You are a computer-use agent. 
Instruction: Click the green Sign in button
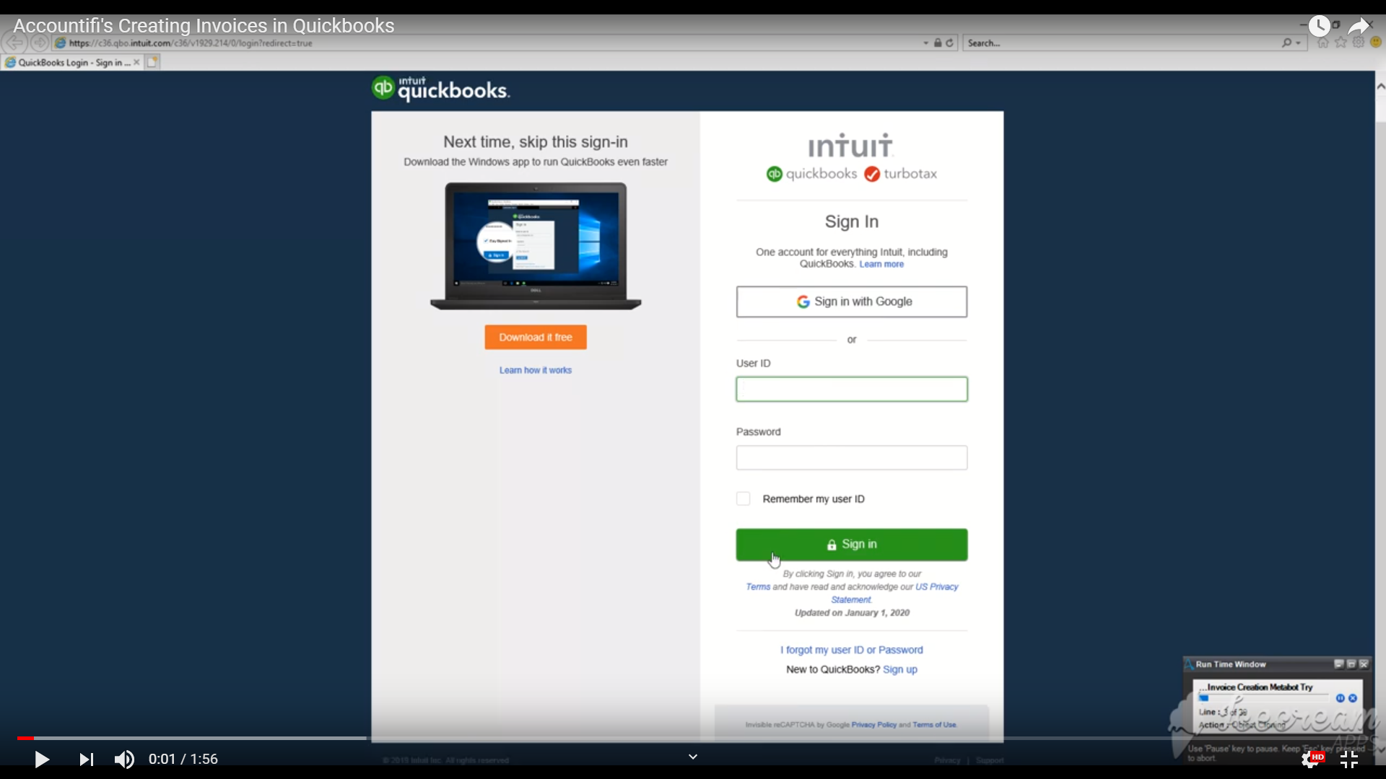click(851, 545)
